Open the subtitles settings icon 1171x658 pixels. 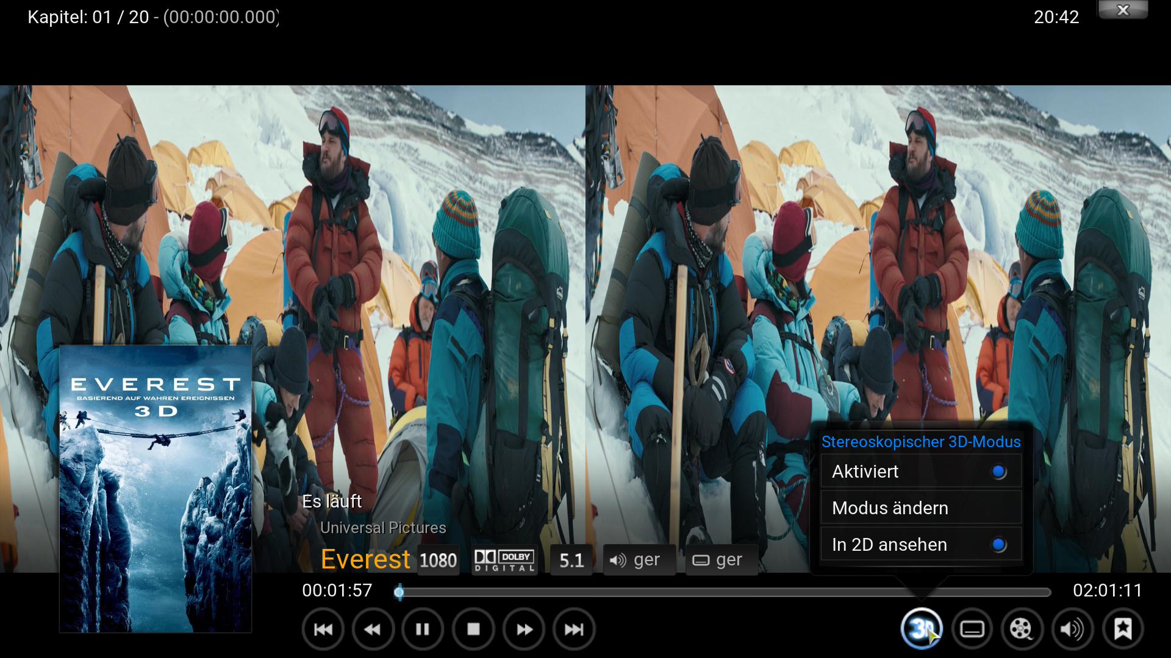(972, 629)
